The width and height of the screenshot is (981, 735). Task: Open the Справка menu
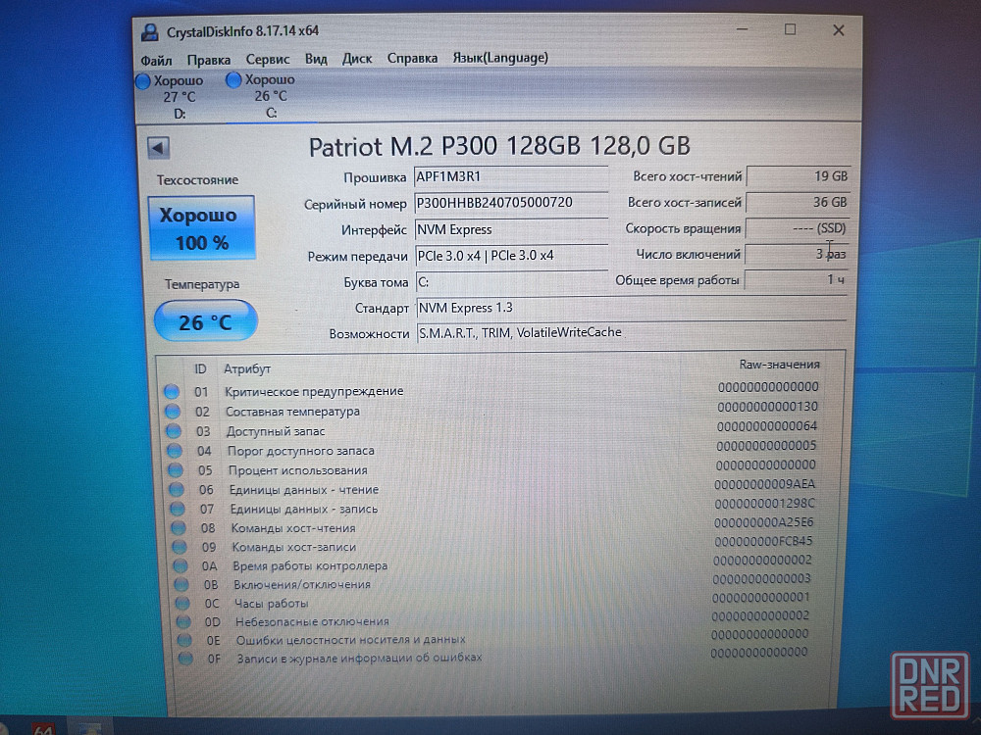coord(412,59)
